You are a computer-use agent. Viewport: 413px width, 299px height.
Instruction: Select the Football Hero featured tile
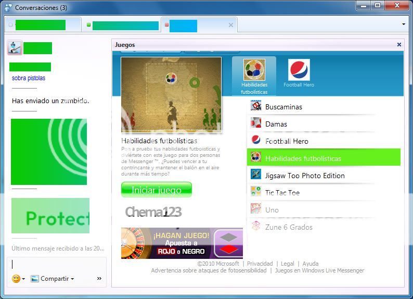point(299,73)
